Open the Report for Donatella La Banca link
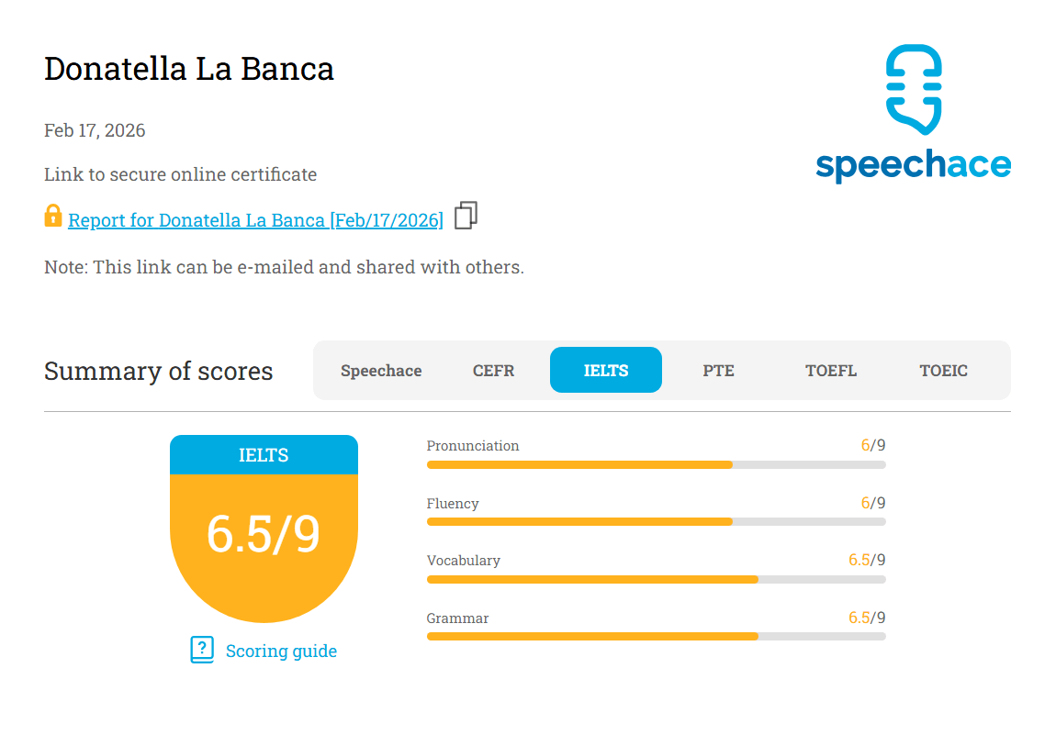Image resolution: width=1056 pixels, height=735 pixels. 255,220
